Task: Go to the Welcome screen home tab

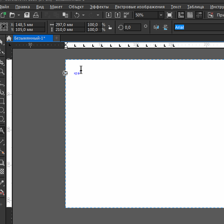Action: (9, 38)
